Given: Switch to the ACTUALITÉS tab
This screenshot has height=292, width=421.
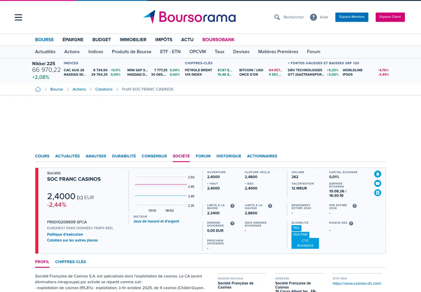Looking at the screenshot, I should tap(67, 156).
